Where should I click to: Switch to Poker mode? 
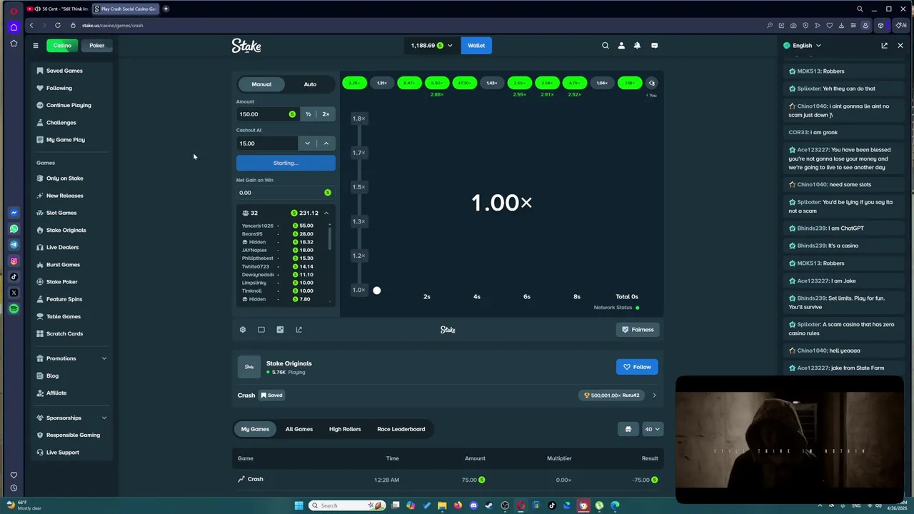(x=96, y=46)
